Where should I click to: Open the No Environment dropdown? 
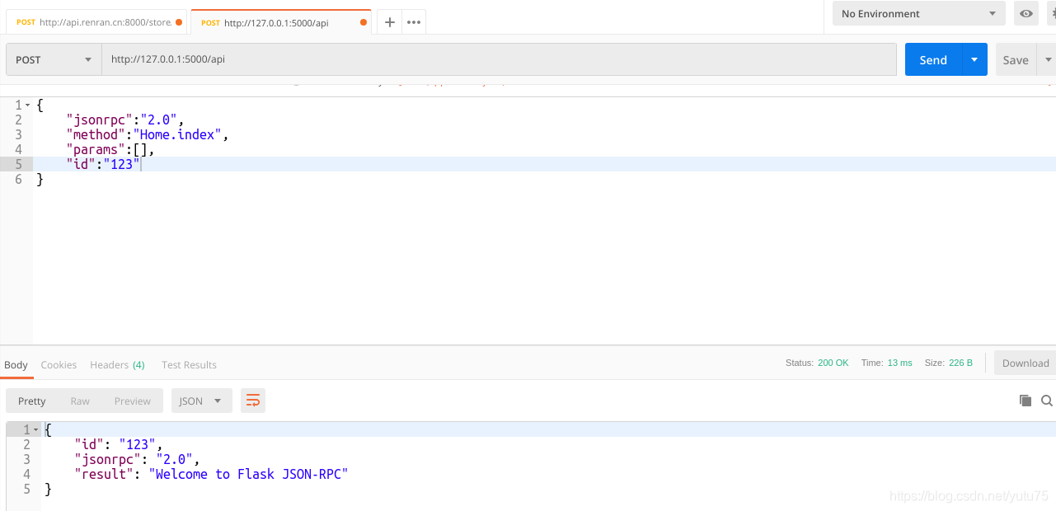coord(918,13)
